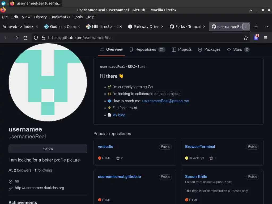Select the 'I am looking for a better profile picture' bio
This screenshot has width=272, height=204.
coord(44,160)
